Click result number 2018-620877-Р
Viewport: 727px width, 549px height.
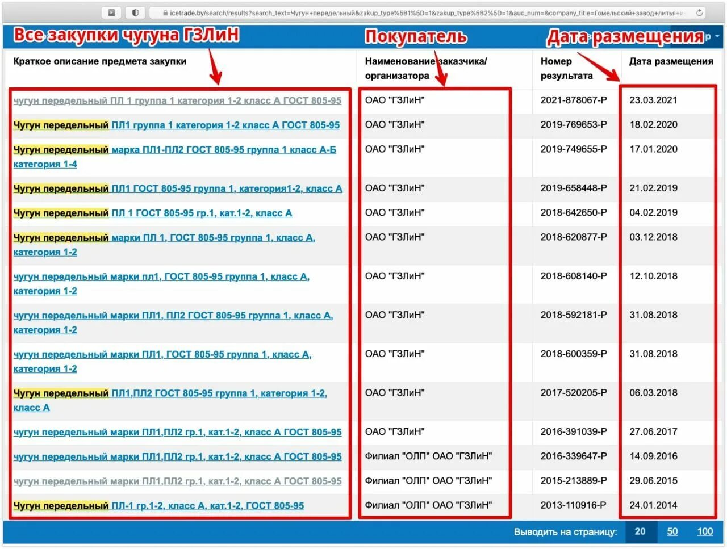(x=574, y=237)
